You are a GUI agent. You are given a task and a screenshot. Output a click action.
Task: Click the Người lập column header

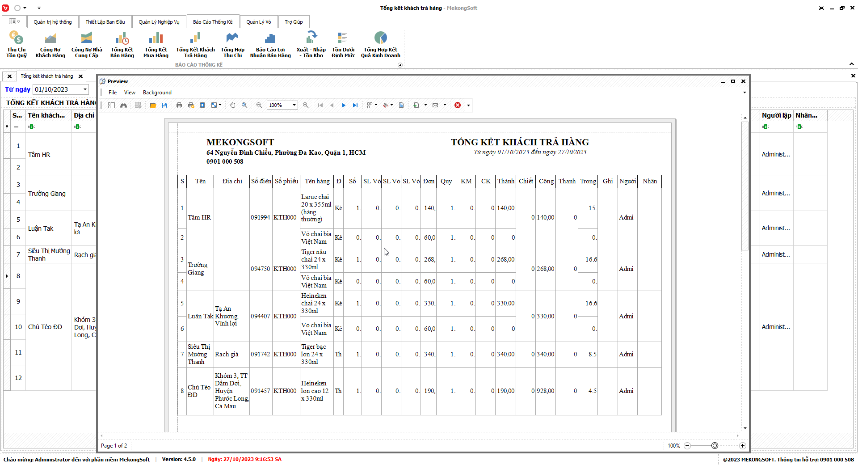[x=776, y=115]
